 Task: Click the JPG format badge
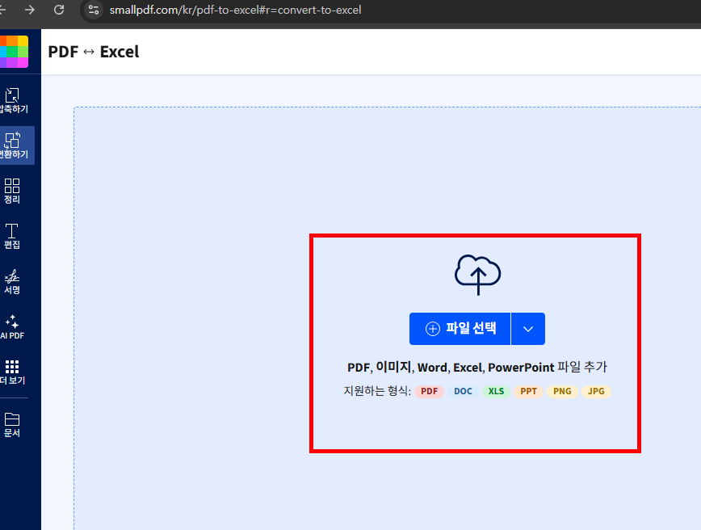(596, 391)
